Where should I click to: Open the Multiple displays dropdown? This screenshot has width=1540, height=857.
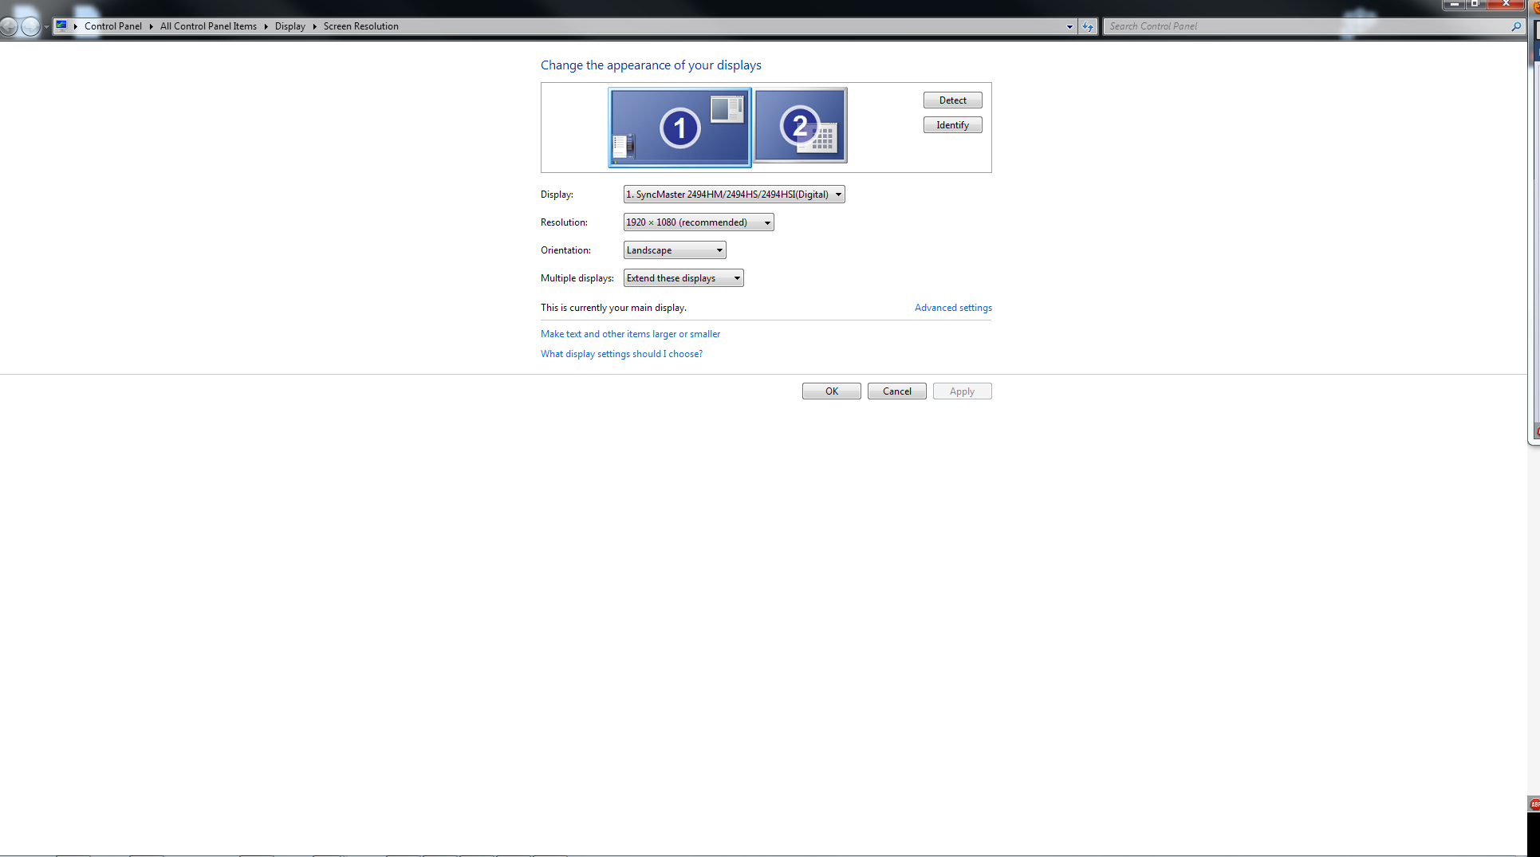(683, 278)
